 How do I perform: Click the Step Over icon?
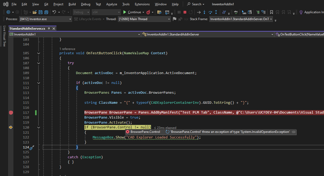click(210, 12)
